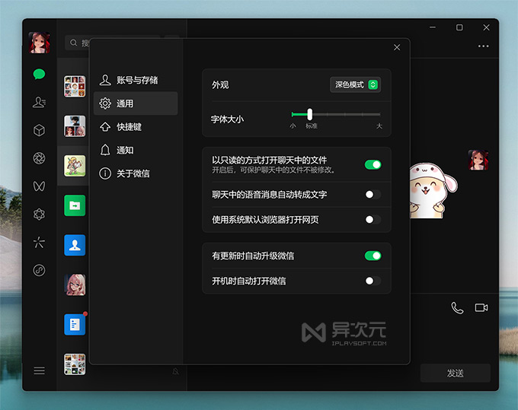Open the hamburger menu at sidebar bottom

pos(39,370)
